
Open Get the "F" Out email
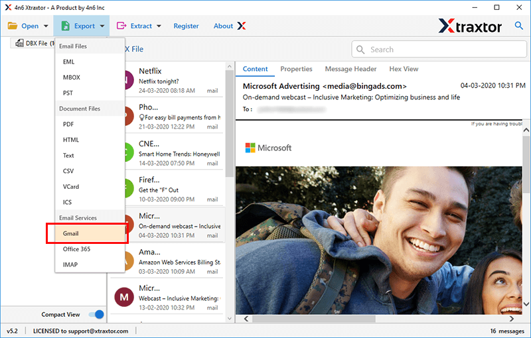click(175, 189)
